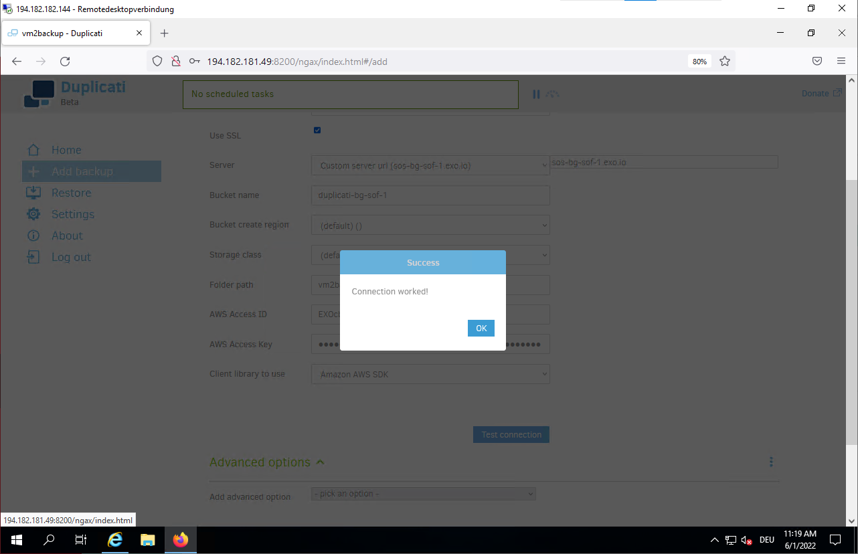Open the three-dot advanced options menu
858x554 pixels.
(771, 462)
